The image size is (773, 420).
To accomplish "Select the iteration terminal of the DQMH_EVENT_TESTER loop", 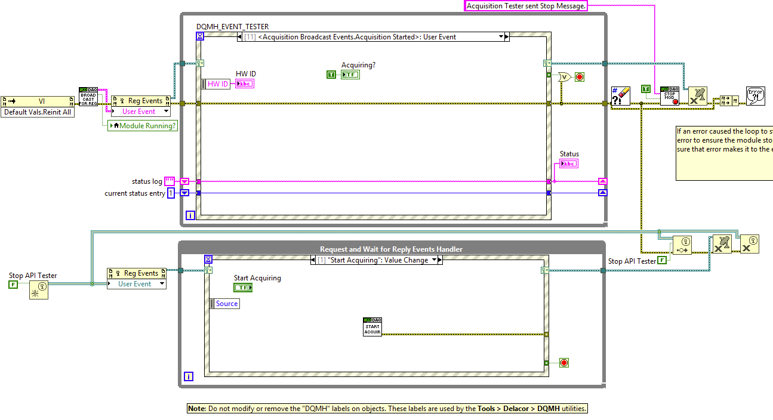I will [x=190, y=215].
